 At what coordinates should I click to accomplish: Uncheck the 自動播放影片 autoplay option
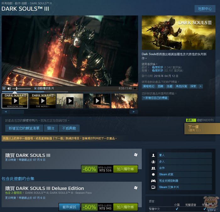(x=35, y=89)
